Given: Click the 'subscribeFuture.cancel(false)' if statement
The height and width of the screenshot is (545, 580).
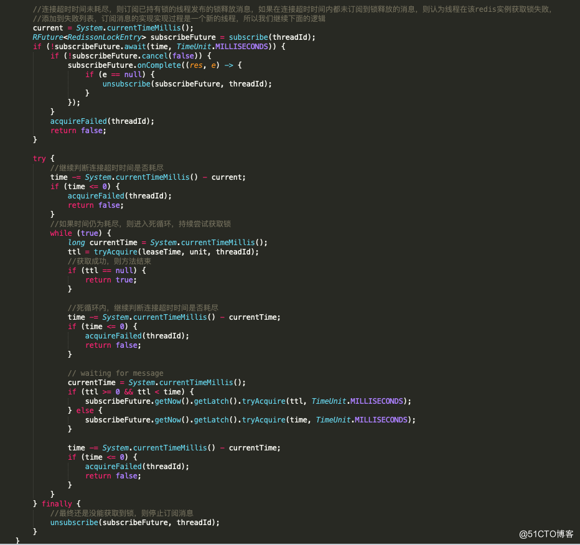Looking at the screenshot, I should click(x=131, y=56).
